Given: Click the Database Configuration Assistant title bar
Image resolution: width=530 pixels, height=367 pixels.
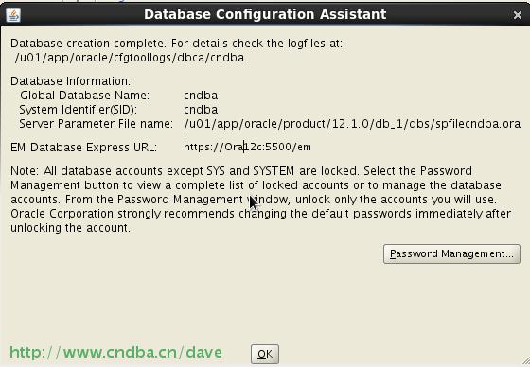Looking at the screenshot, I should [265, 14].
